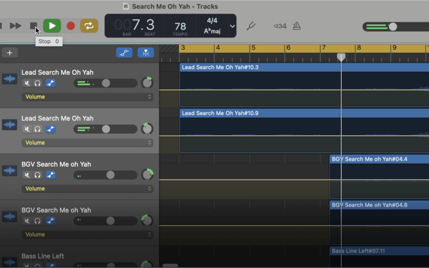Click first Lead Search Me Oh Yah waveform icon
The height and width of the screenshot is (268, 429).
10,79
